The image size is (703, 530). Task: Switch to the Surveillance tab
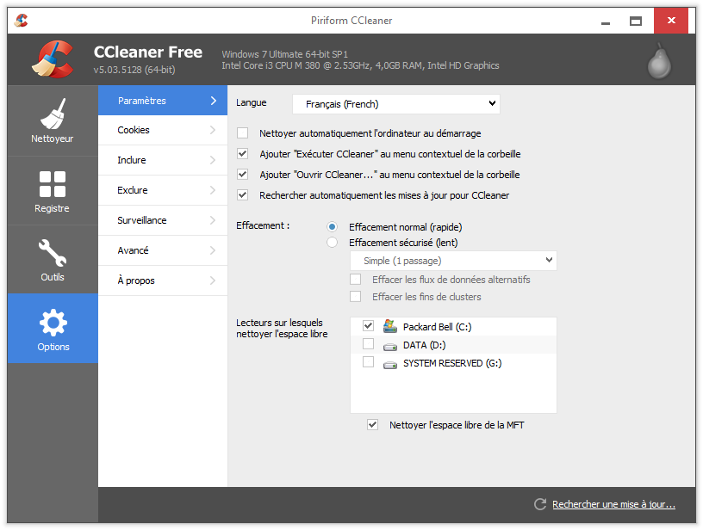click(163, 220)
